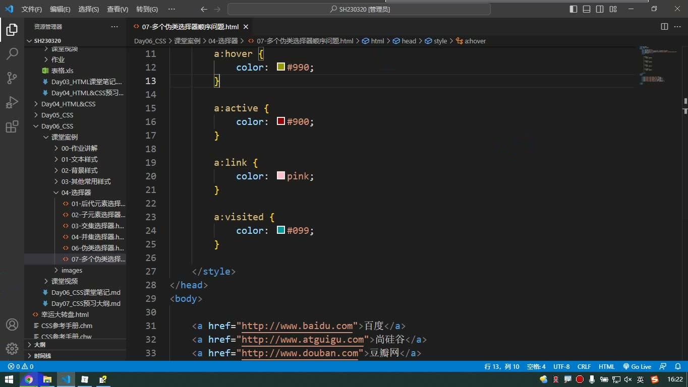The width and height of the screenshot is (688, 387).
Task: Open the Search view in activity bar
Action: point(12,54)
